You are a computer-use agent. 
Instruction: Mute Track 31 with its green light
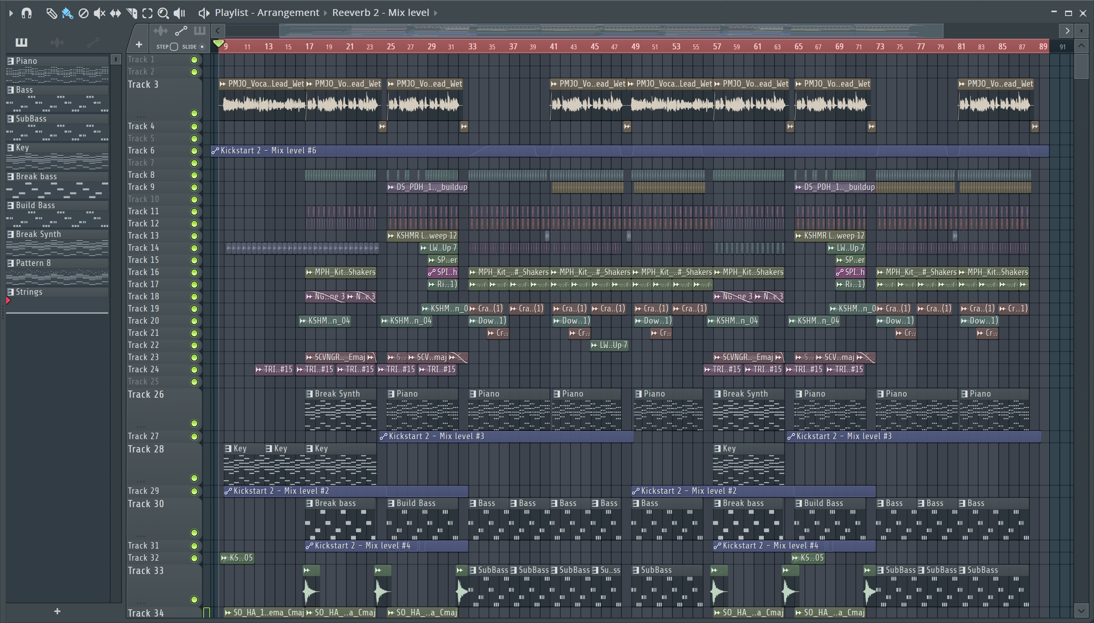coord(194,546)
